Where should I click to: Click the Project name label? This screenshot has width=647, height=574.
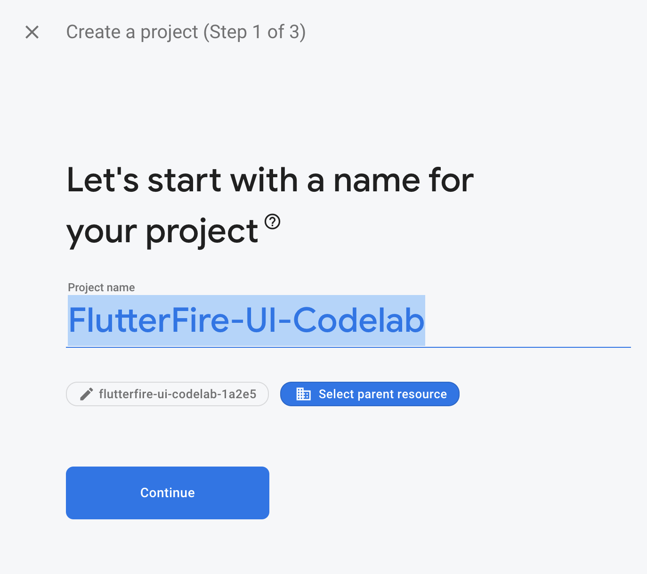pos(101,287)
